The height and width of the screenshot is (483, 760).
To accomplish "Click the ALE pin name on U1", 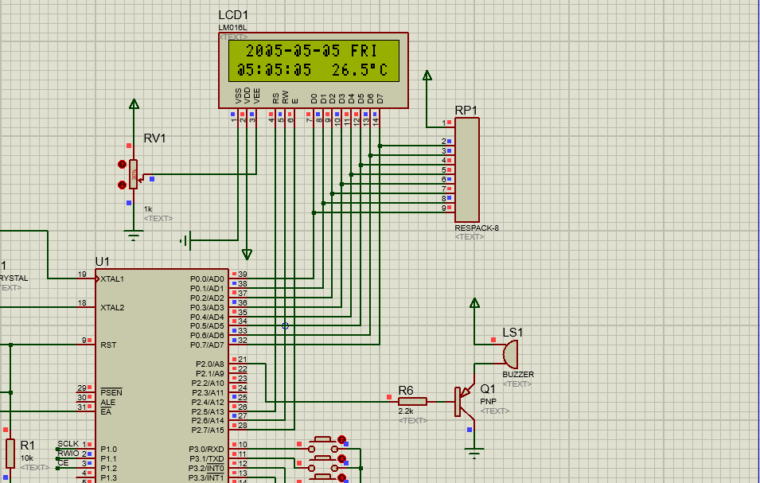I will (107, 403).
